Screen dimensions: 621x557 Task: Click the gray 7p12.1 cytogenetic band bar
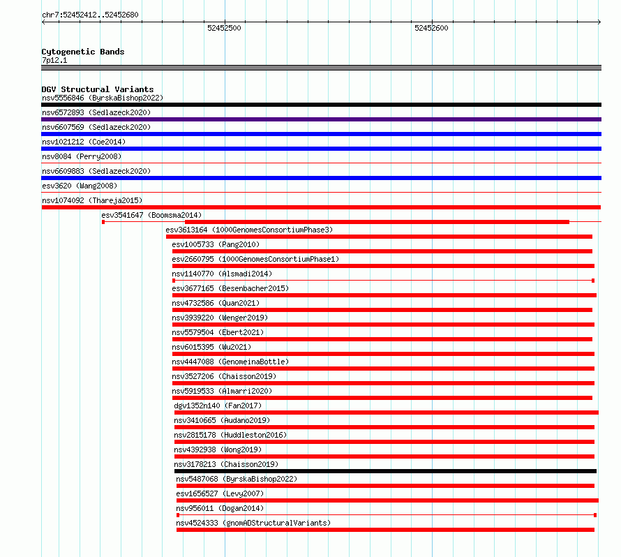[321, 68]
